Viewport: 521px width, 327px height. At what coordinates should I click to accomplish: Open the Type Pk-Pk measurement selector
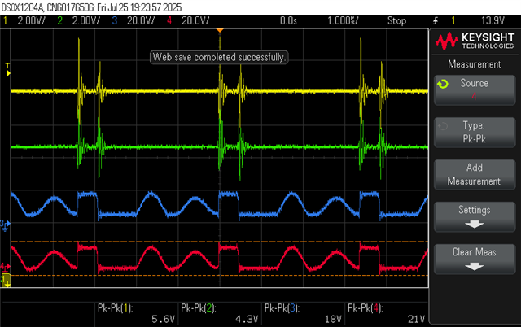click(x=475, y=132)
